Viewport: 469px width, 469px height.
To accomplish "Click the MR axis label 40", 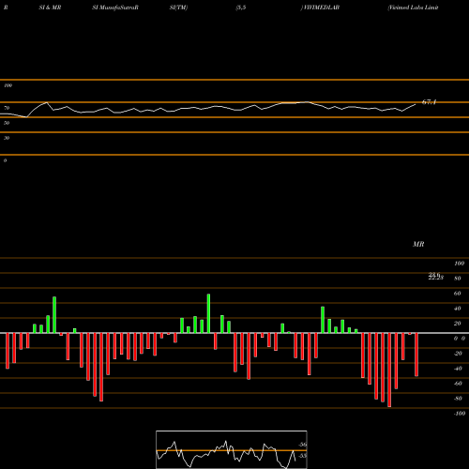I will click(x=457, y=309).
